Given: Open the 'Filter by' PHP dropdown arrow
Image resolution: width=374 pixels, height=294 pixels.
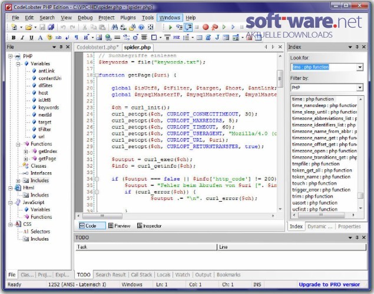Looking at the screenshot, I should pyautogui.click(x=360, y=88).
